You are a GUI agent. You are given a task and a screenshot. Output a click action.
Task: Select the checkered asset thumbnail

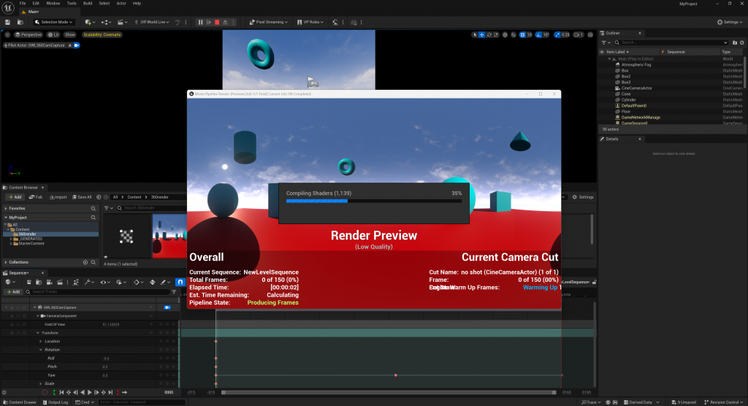(x=126, y=236)
